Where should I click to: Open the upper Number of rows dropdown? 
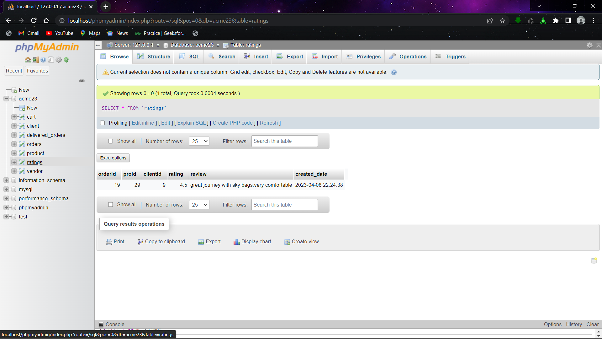click(x=199, y=141)
